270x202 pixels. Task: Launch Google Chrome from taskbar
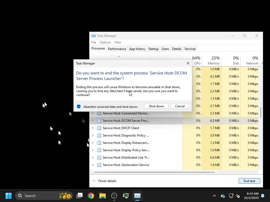(x=91, y=196)
